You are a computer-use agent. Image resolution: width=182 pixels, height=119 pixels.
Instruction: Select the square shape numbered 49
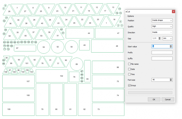point(84,45)
